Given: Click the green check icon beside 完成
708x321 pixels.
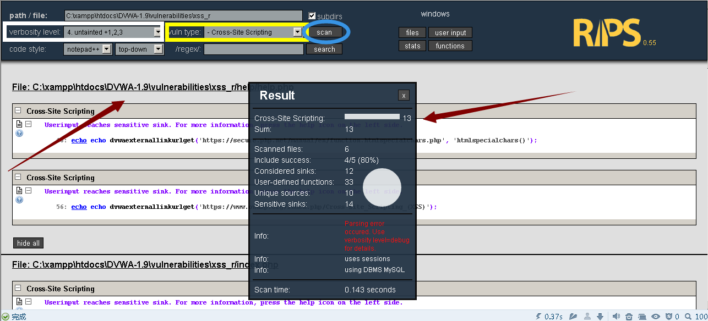Looking at the screenshot, I should coord(5,317).
